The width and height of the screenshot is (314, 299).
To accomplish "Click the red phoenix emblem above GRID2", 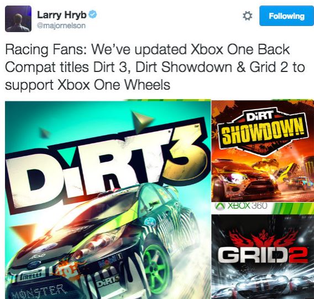I will (x=263, y=238).
